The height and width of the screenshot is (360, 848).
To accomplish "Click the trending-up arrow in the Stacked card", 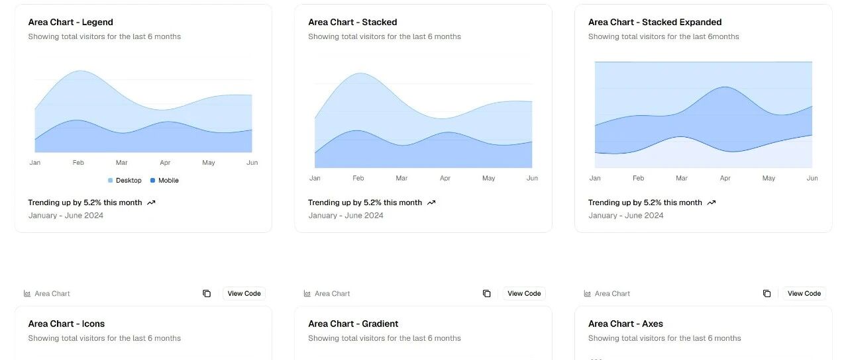I will pos(431,202).
